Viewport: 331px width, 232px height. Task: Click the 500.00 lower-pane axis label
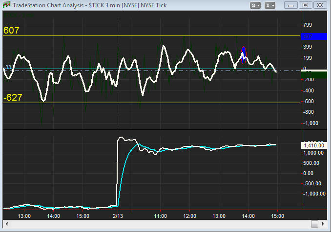tap(311, 163)
